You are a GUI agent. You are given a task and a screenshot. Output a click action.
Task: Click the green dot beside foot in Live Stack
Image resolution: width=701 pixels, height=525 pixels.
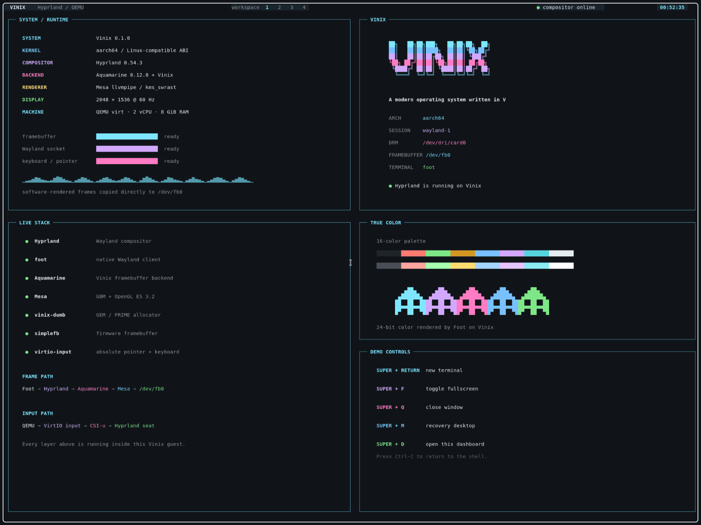pos(27,260)
